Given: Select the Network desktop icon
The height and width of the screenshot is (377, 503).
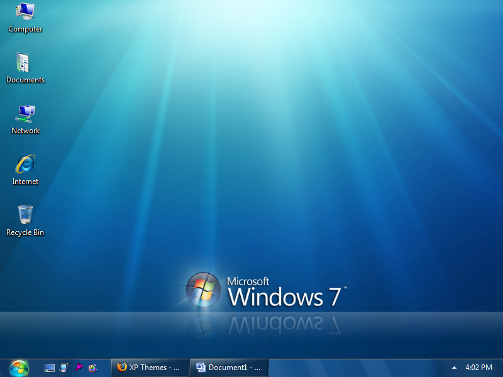Looking at the screenshot, I should pos(25,119).
